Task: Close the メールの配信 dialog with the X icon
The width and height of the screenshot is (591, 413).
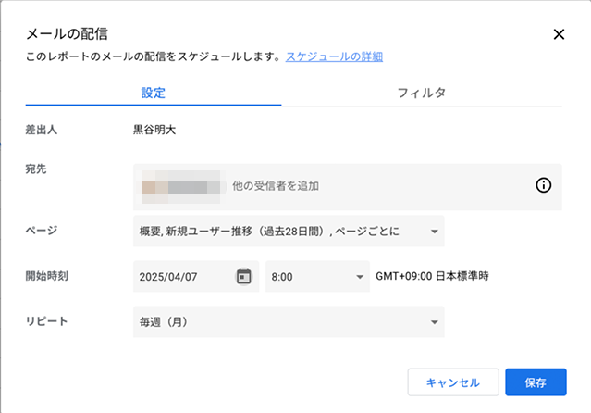Action: coord(558,34)
